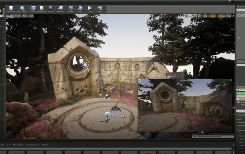Expand the Build options dropdown arrow
245x154 pixels.
click(85, 9)
